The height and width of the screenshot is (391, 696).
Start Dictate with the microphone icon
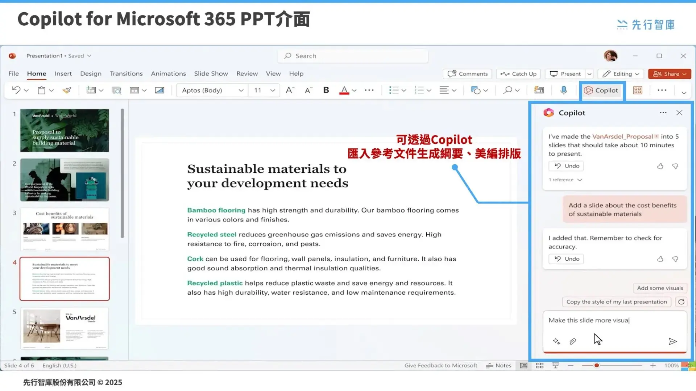point(564,90)
